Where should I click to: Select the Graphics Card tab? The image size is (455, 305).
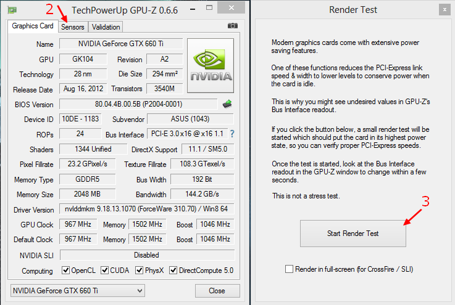point(33,26)
